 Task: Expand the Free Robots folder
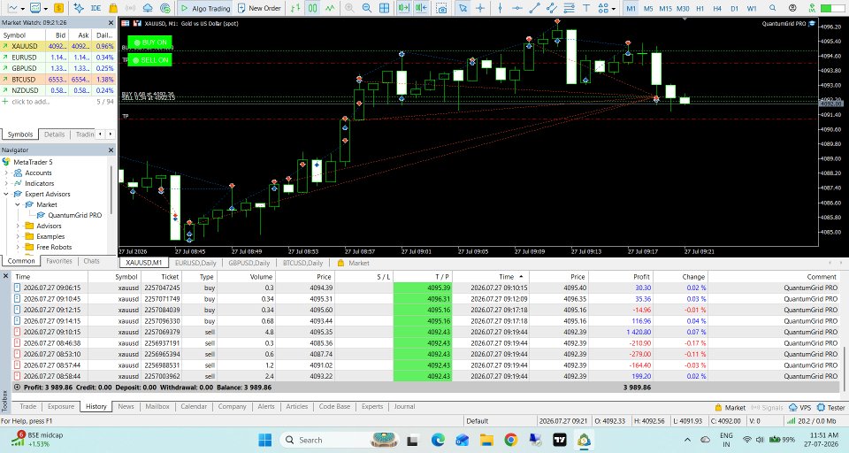click(18, 247)
